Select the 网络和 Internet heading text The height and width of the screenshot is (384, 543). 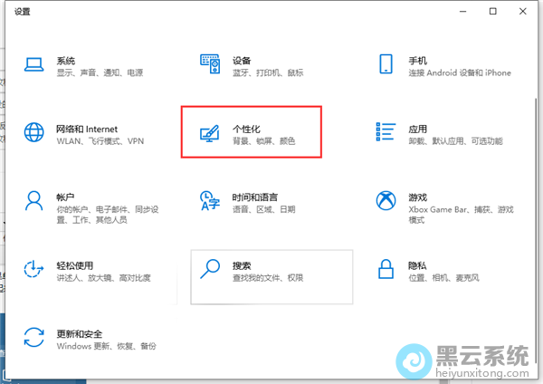pos(87,129)
